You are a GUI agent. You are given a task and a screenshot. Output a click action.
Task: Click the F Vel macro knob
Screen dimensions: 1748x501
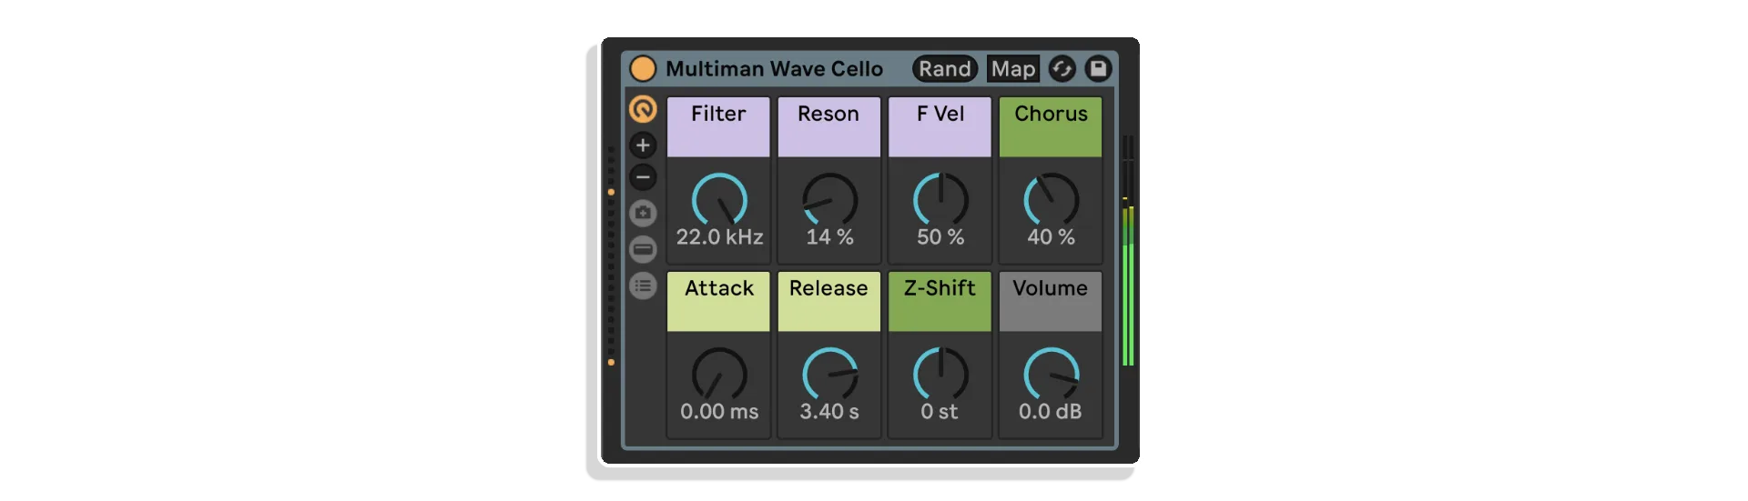point(940,200)
